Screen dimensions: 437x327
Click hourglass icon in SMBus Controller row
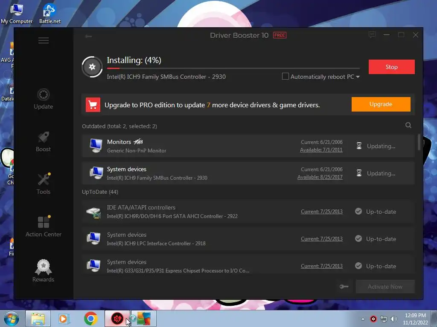pos(359,173)
